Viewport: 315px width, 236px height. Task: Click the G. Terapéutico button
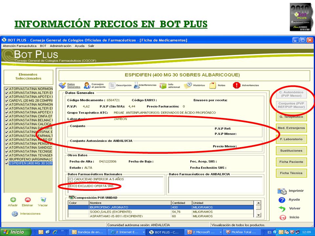click(291, 117)
